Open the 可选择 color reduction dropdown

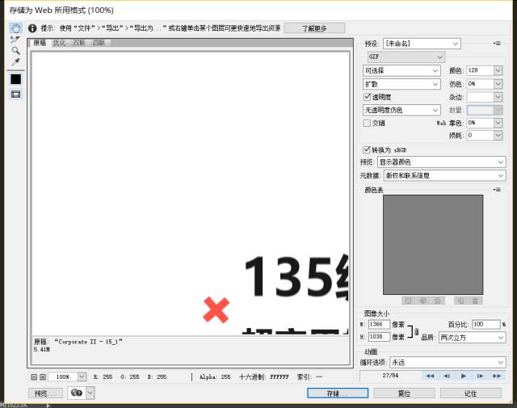[401, 70]
